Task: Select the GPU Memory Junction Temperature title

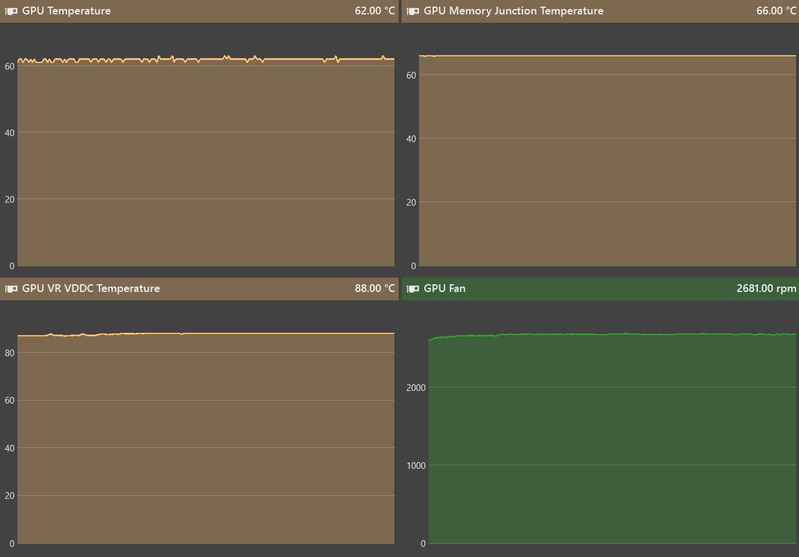Action: [513, 11]
